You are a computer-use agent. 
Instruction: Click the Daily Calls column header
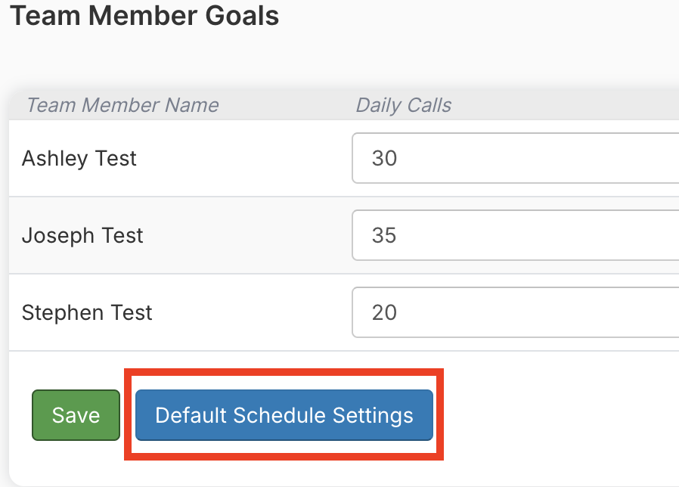pyautogui.click(x=404, y=105)
